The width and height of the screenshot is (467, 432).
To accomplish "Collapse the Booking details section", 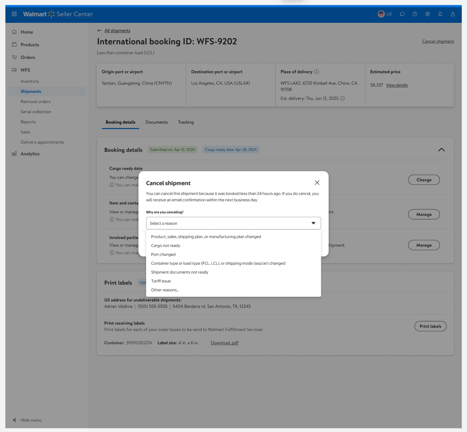I will coord(442,150).
